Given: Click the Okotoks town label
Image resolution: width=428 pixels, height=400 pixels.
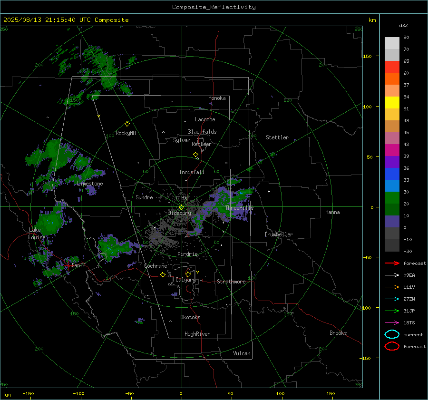Looking at the screenshot, I should pyautogui.click(x=190, y=317).
